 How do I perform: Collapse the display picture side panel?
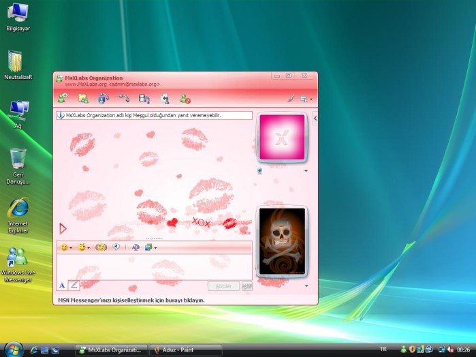[x=315, y=118]
